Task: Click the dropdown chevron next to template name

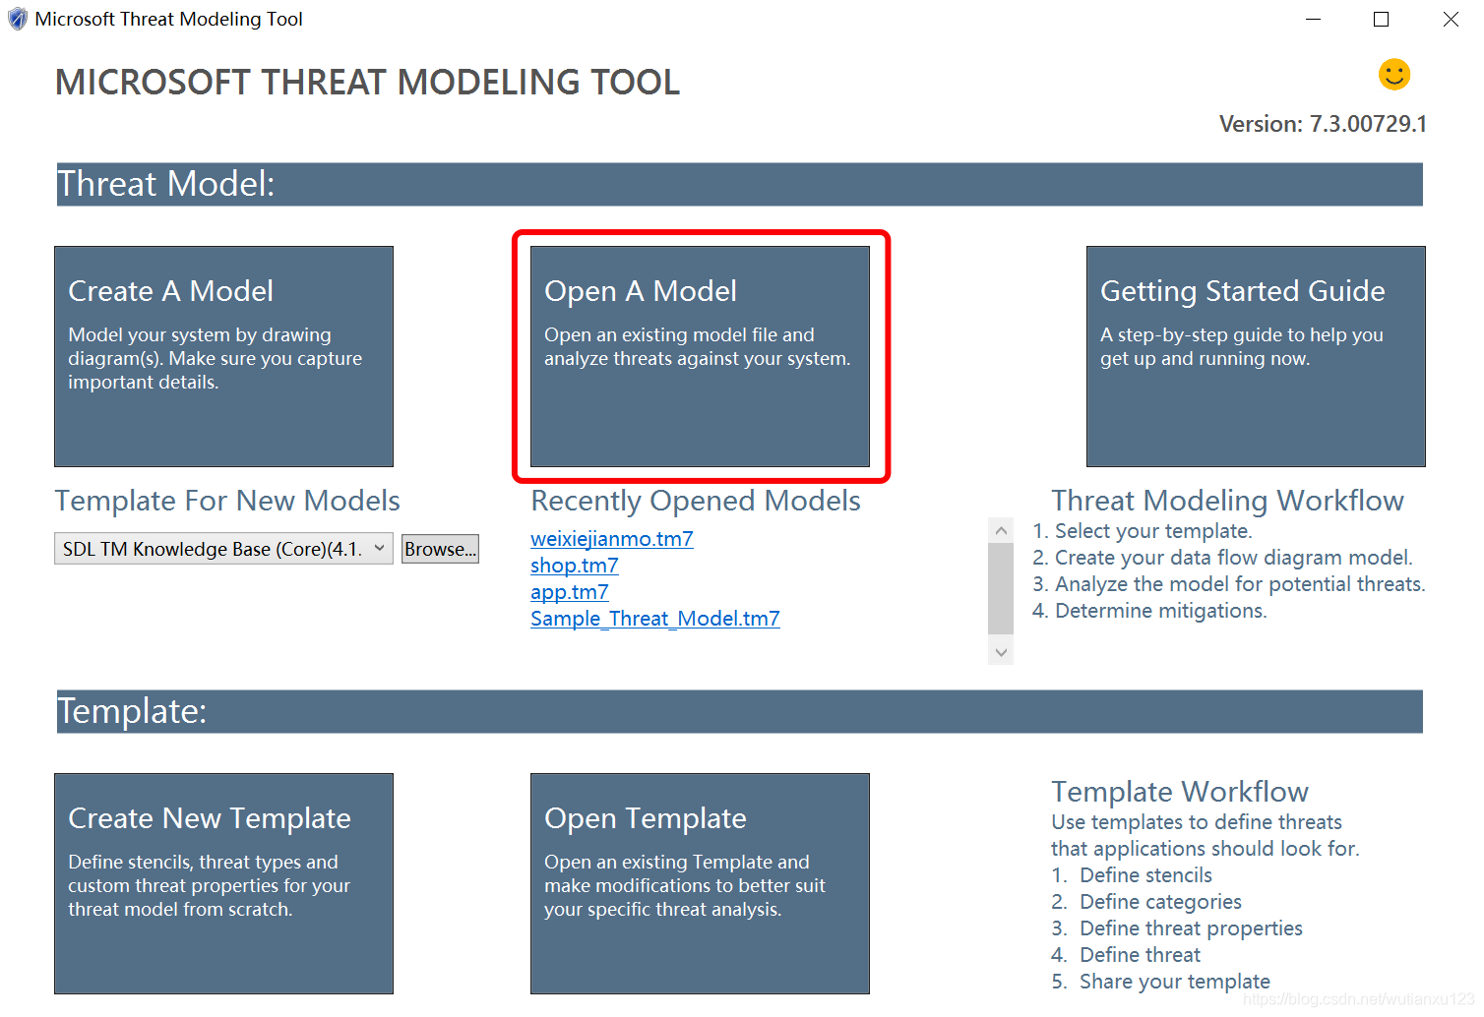Action: pos(380,548)
